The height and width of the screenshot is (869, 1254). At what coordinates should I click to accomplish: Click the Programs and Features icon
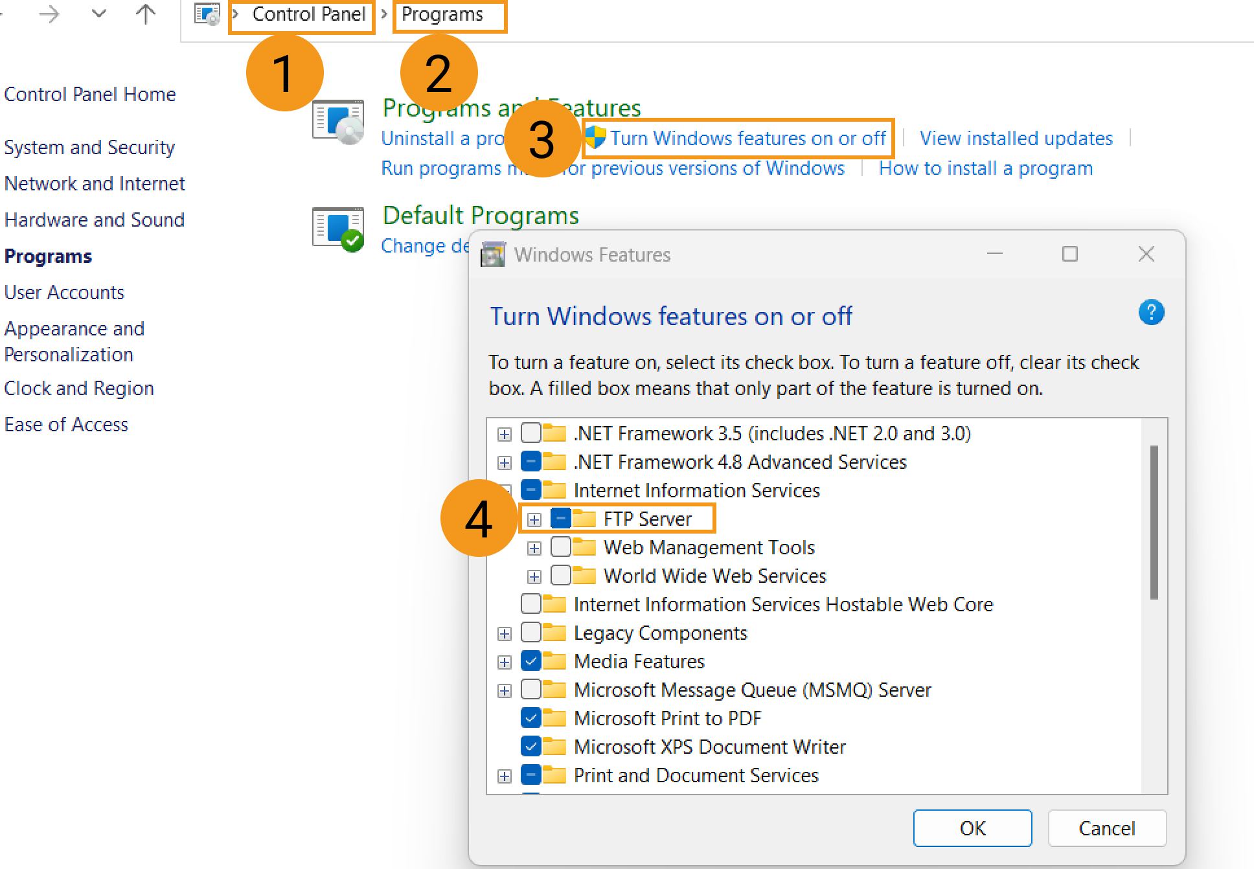(338, 122)
